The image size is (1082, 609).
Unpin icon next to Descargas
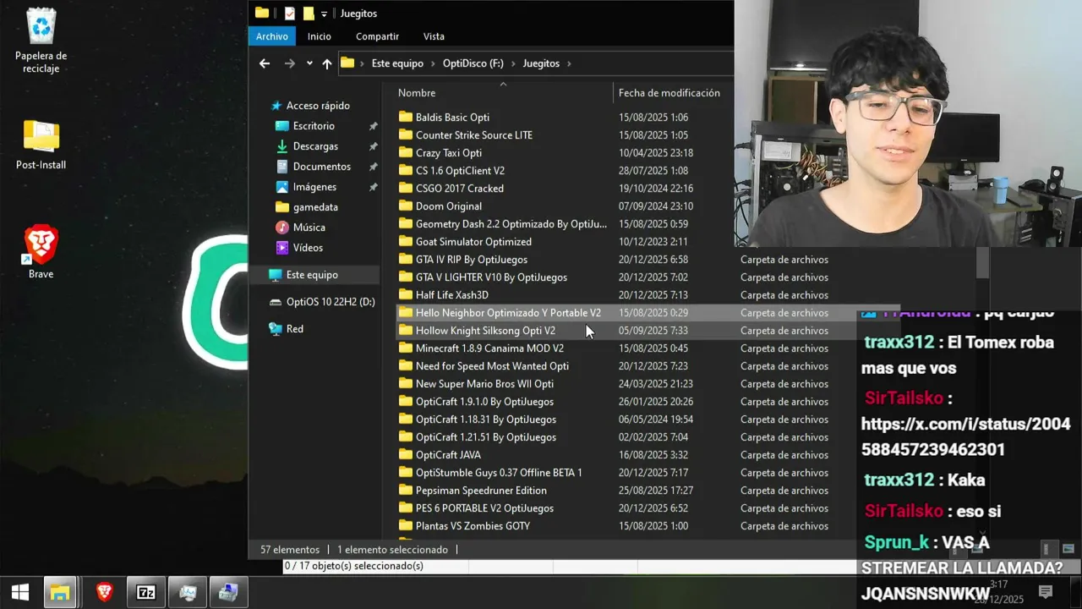(373, 146)
